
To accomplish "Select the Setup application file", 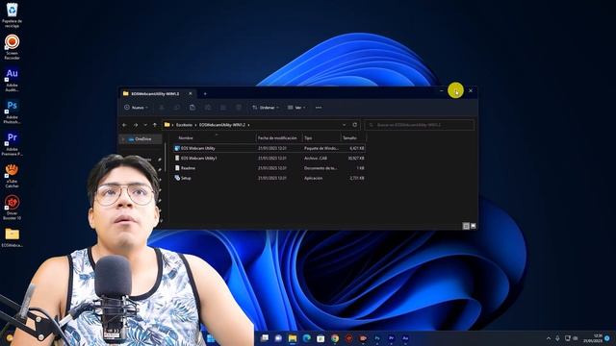I will 269,178.
